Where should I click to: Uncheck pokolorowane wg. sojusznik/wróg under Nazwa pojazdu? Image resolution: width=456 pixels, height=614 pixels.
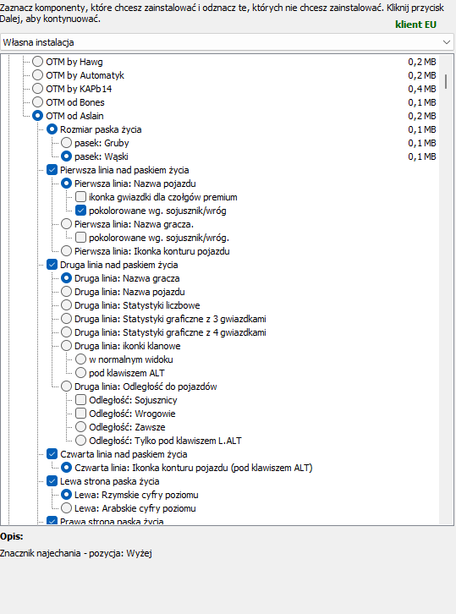pos(80,211)
